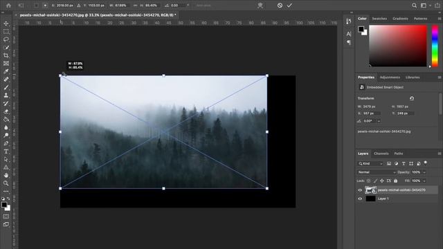
Task: Open the Properties panel menu
Action: (440, 77)
